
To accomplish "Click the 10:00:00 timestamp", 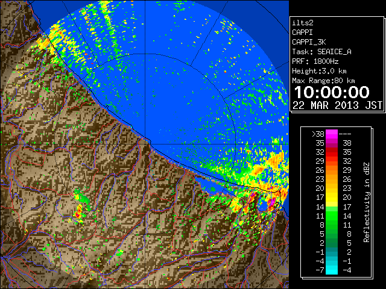I will click(x=332, y=92).
